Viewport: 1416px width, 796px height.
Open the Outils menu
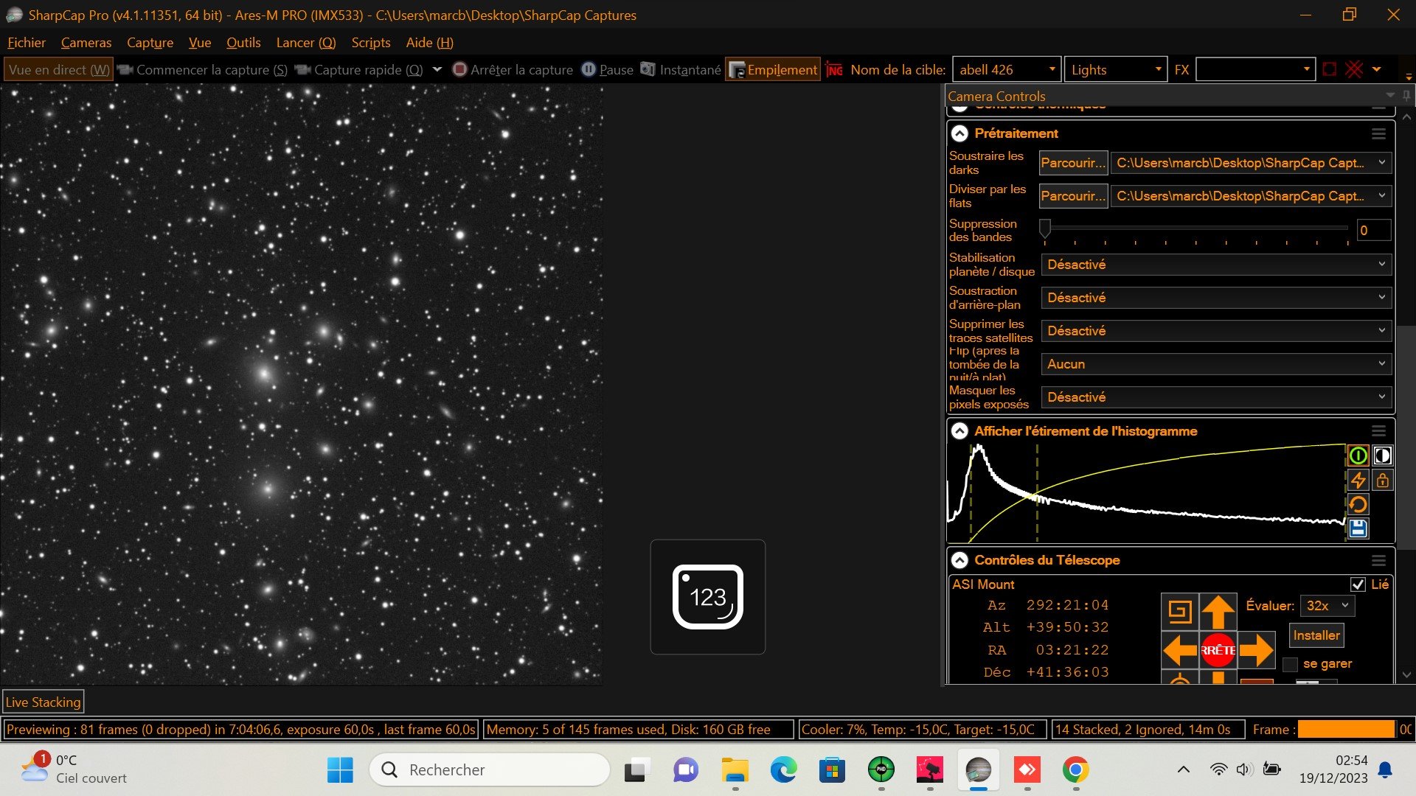(243, 43)
